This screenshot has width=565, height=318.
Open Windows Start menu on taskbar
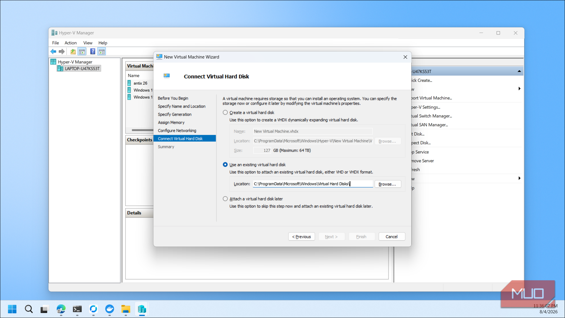[12, 309]
